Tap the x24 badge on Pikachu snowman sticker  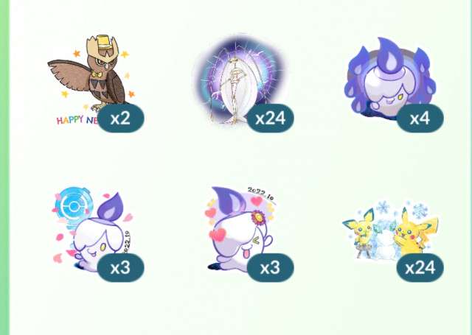(420, 268)
